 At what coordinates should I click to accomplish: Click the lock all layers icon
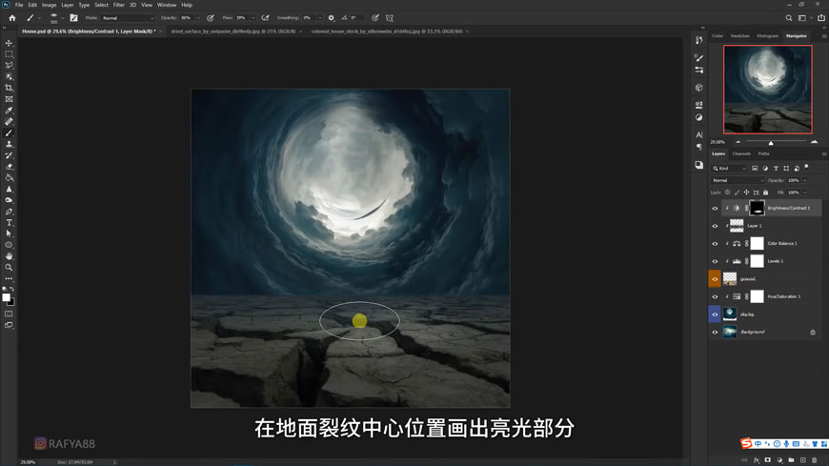(x=765, y=192)
